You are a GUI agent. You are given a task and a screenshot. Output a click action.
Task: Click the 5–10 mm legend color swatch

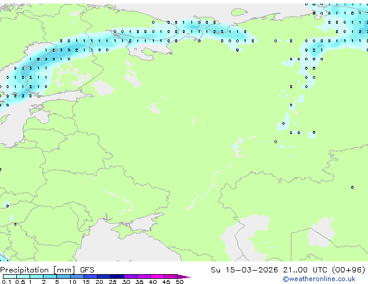click(63, 276)
